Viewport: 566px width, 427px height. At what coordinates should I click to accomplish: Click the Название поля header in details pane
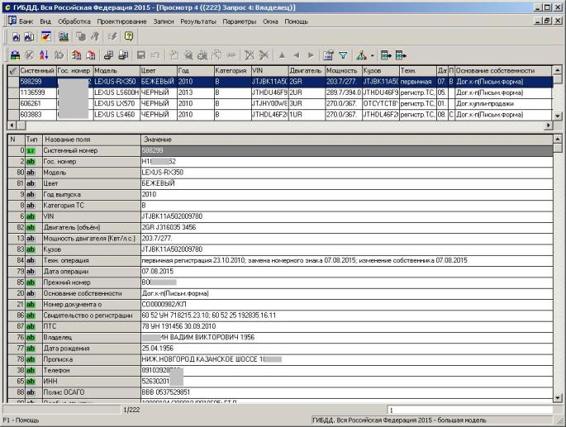pyautogui.click(x=92, y=140)
